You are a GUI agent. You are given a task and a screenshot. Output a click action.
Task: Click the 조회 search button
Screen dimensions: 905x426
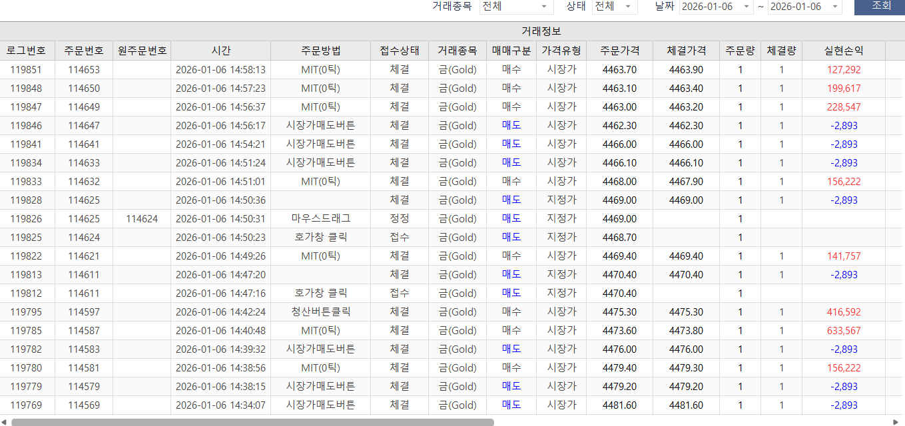(882, 6)
